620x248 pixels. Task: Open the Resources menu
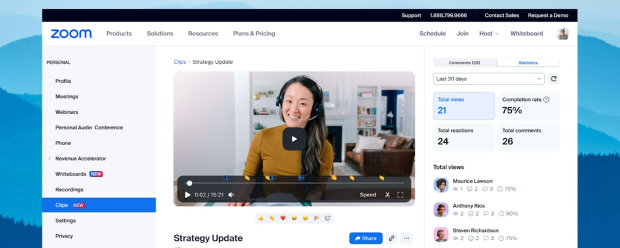point(203,34)
